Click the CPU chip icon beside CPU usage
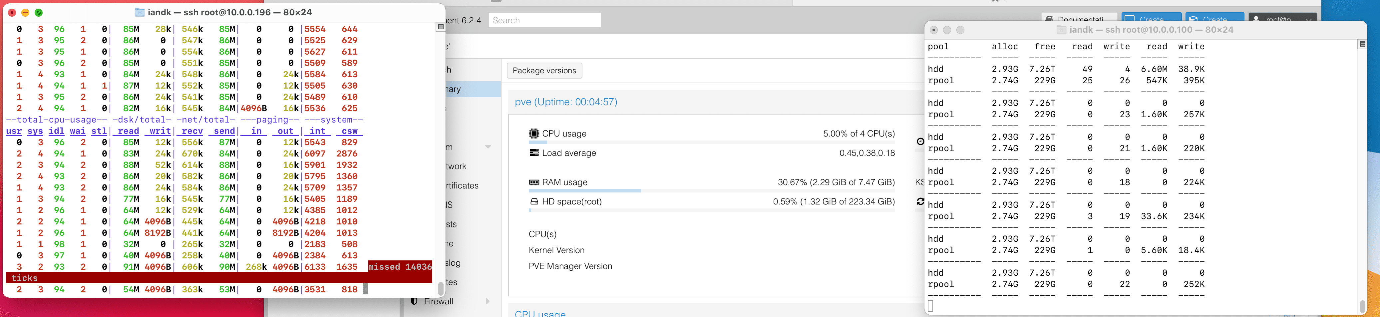Screen dimensions: 1380x317 [x=533, y=133]
